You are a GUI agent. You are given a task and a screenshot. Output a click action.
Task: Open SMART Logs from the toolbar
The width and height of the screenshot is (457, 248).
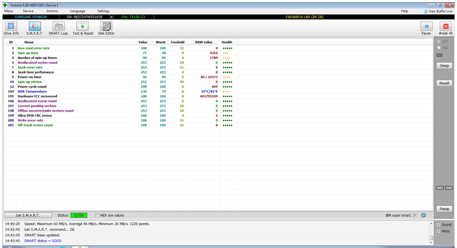(x=58, y=28)
